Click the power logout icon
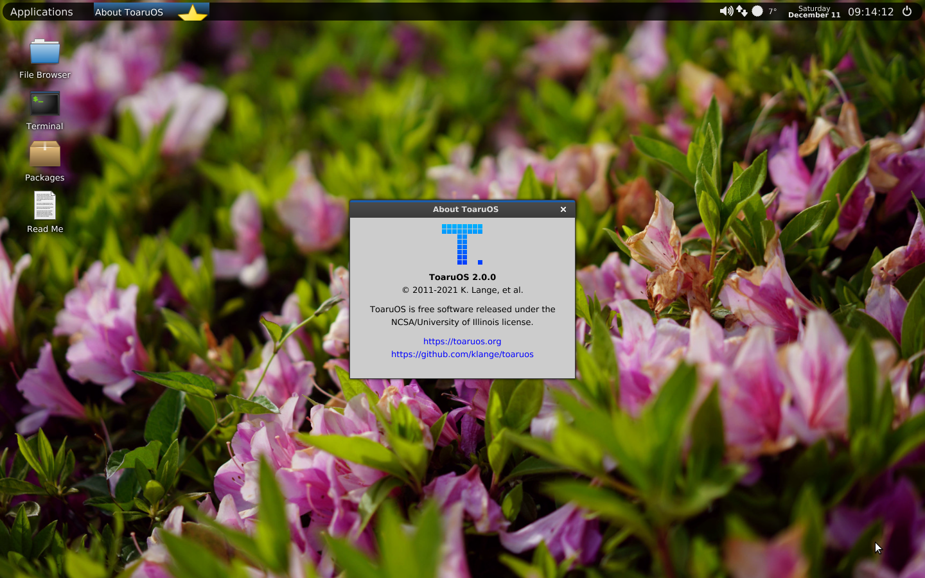This screenshot has width=925, height=578. point(907,11)
